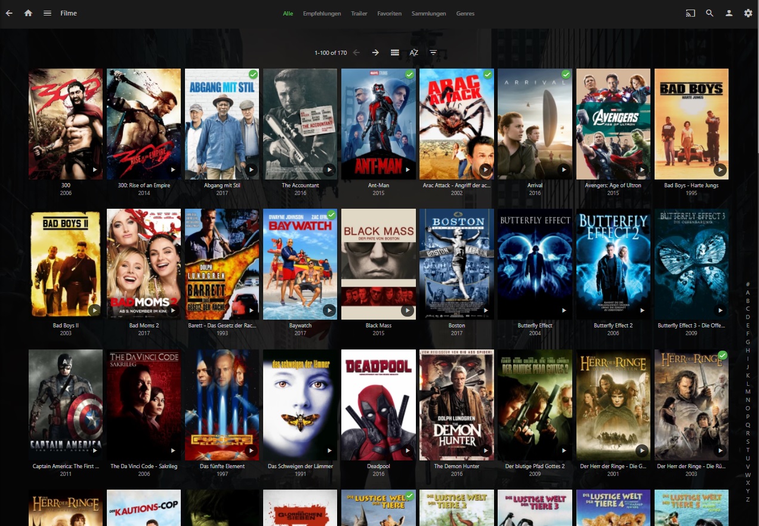This screenshot has height=526, width=759.
Task: Play Bad Boys II via its play button
Action: (94, 310)
